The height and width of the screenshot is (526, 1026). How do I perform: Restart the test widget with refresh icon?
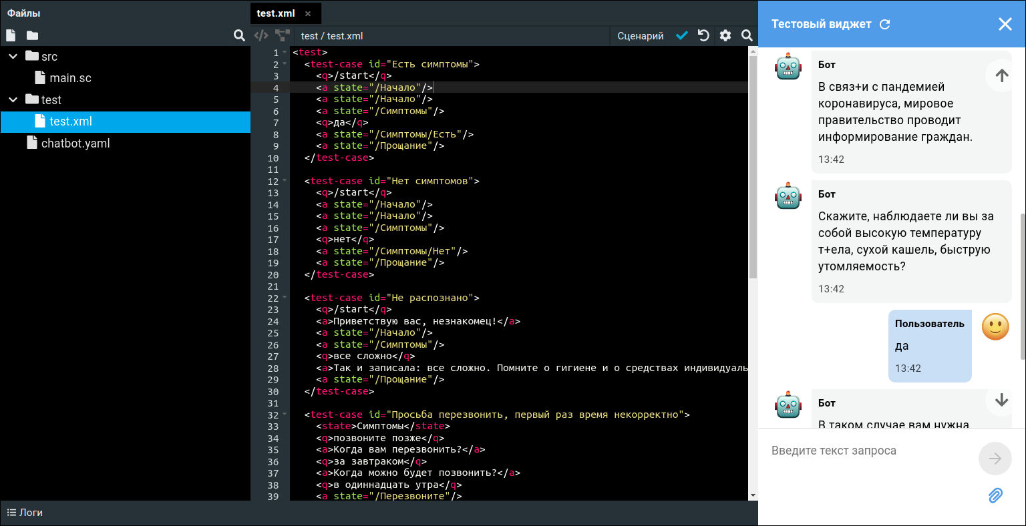click(x=885, y=24)
